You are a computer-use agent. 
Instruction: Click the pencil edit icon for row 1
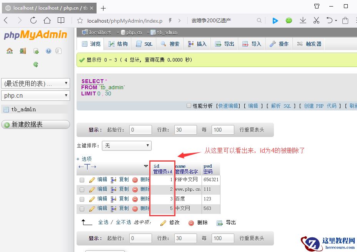pyautogui.click(x=92, y=180)
